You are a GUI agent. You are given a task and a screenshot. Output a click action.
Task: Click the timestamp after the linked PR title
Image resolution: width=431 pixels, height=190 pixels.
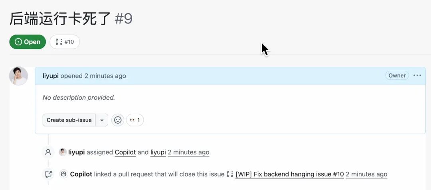coord(366,174)
